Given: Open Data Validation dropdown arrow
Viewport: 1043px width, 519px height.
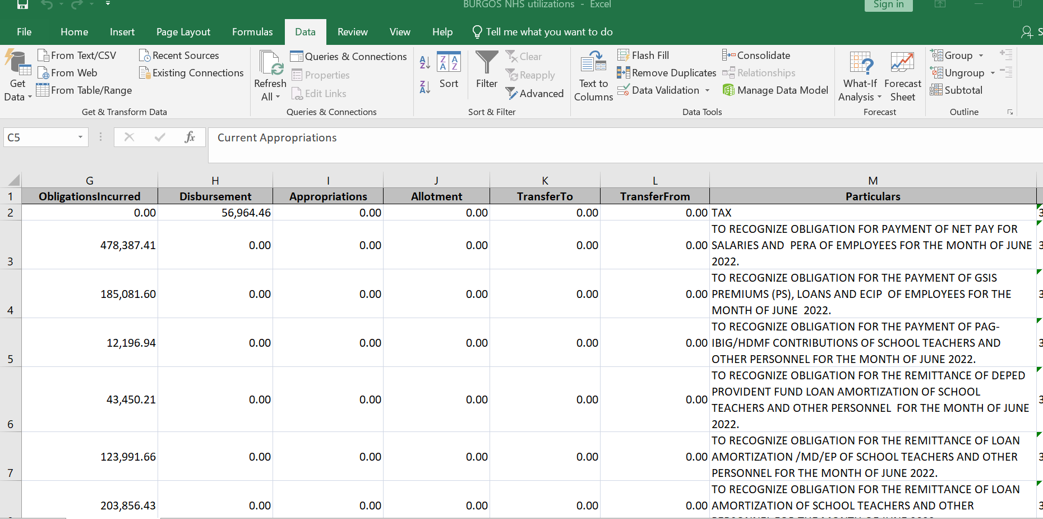Looking at the screenshot, I should (x=707, y=90).
